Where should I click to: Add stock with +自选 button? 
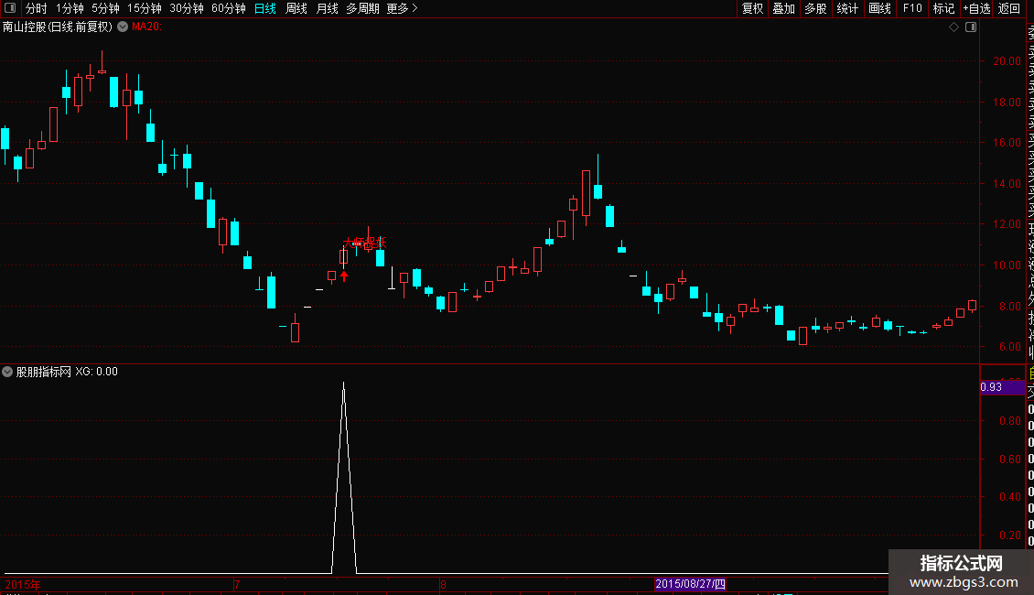[x=976, y=8]
